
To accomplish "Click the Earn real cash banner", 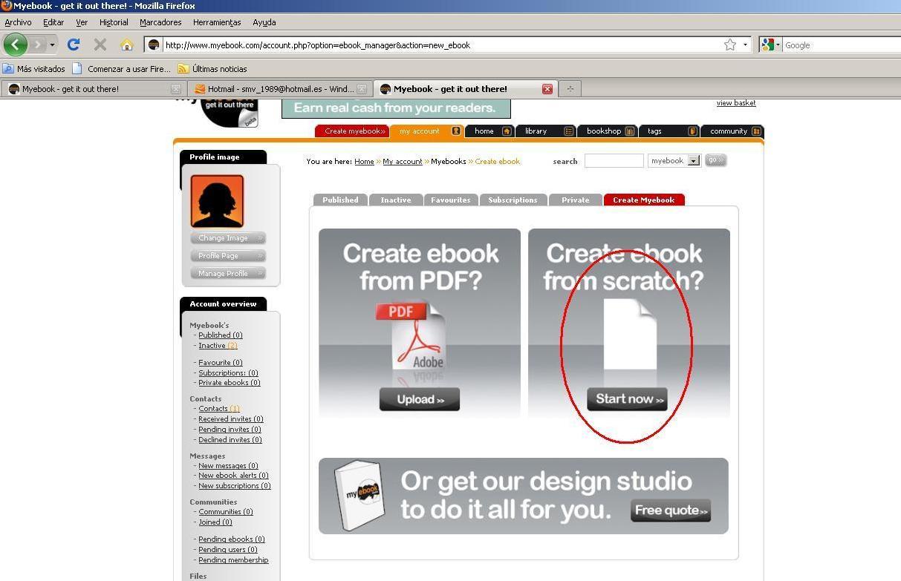I will click(396, 108).
